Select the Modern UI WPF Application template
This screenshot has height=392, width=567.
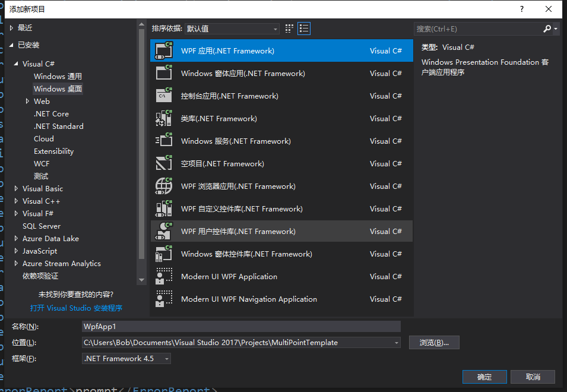point(249,276)
